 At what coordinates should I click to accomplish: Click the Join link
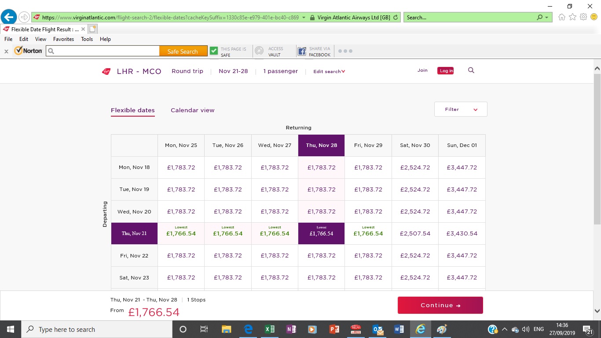coord(422,70)
